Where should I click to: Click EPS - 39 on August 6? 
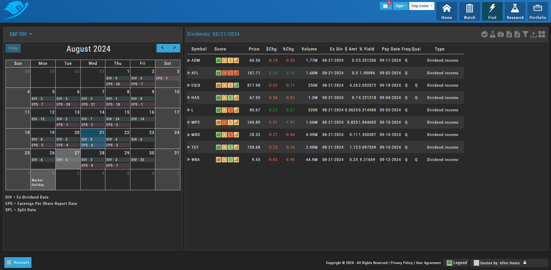[x=68, y=104]
